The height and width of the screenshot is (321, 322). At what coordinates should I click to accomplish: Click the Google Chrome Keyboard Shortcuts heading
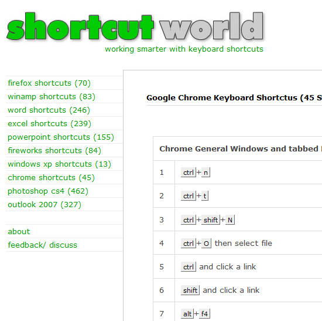click(x=234, y=98)
